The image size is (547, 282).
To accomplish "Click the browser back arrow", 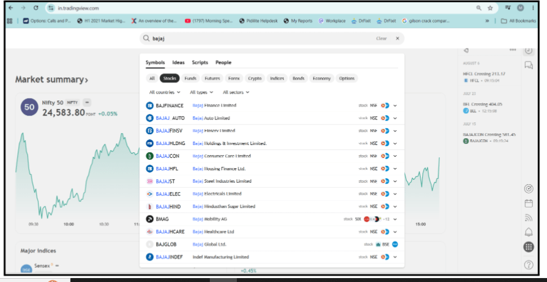I will [x=11, y=8].
